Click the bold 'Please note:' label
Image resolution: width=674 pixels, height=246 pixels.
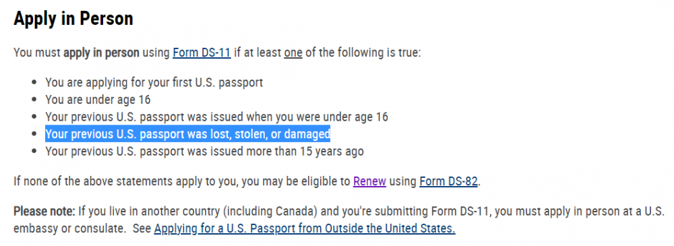pyautogui.click(x=44, y=212)
